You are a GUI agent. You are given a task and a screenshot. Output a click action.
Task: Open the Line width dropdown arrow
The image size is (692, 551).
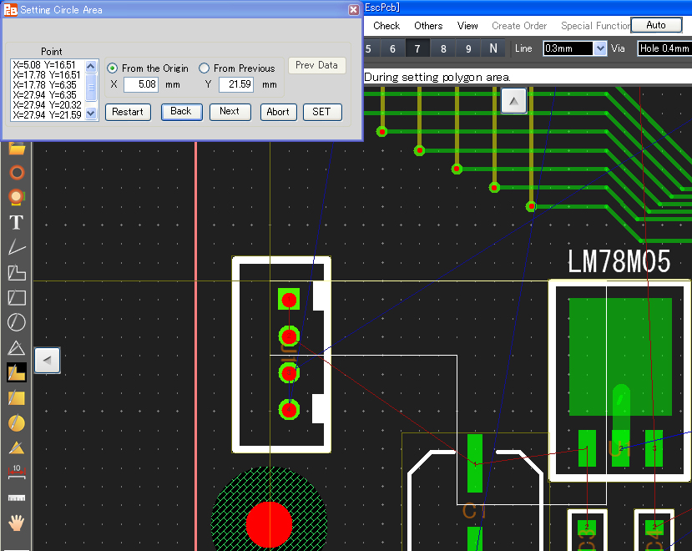(600, 48)
